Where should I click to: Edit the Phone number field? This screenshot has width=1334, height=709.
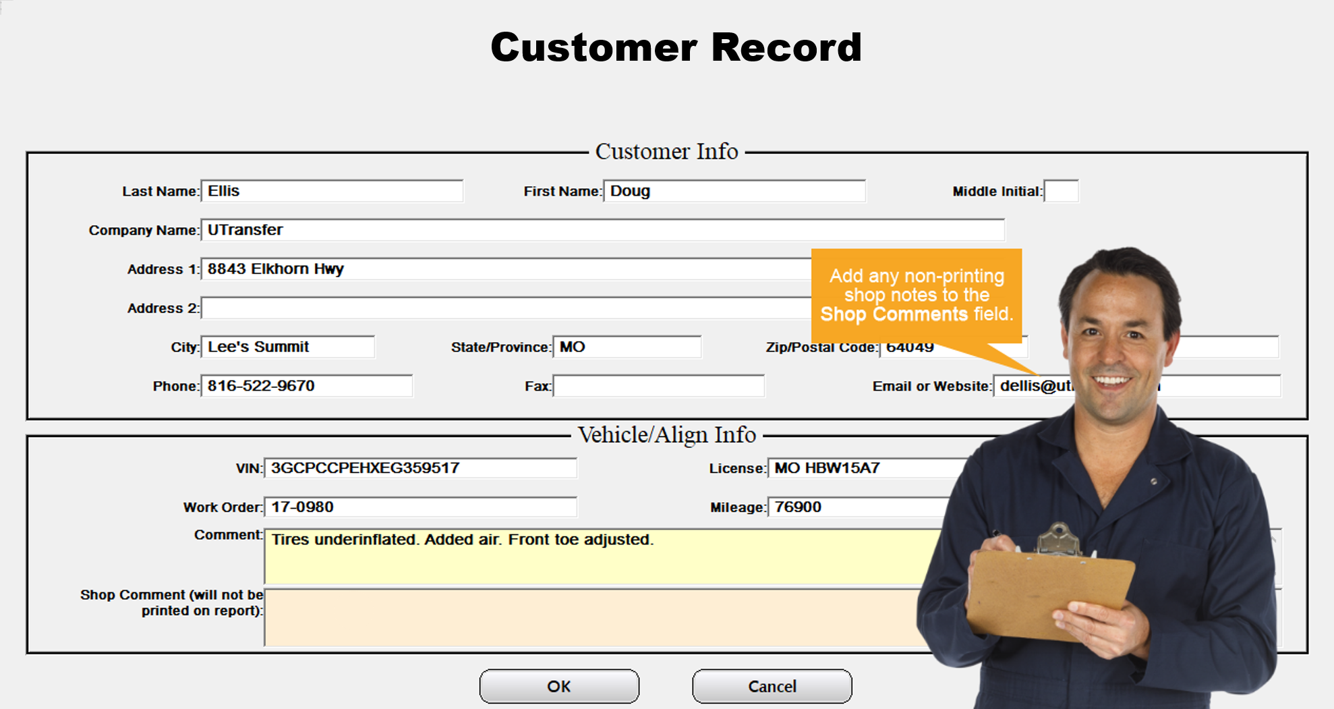307,387
